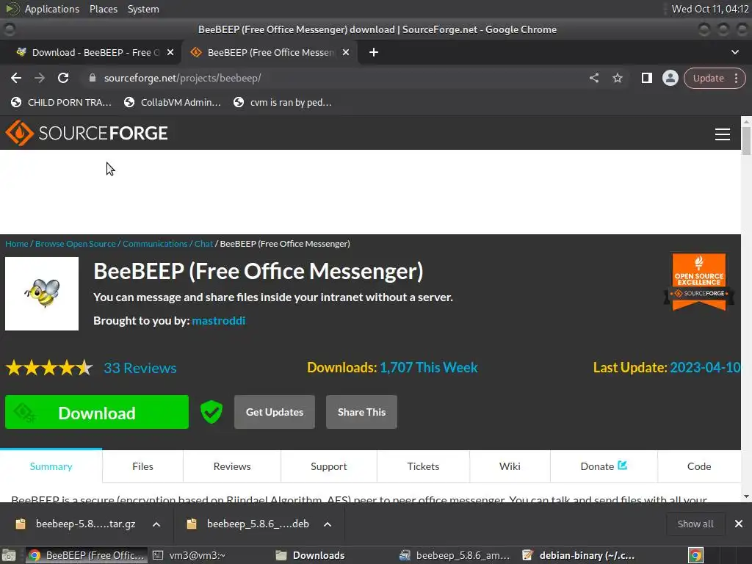The image size is (752, 564).
Task: Click the Get Updates button
Action: [275, 412]
